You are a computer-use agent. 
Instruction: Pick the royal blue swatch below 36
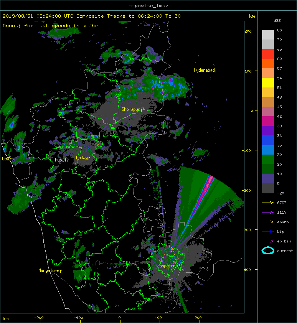(268, 140)
